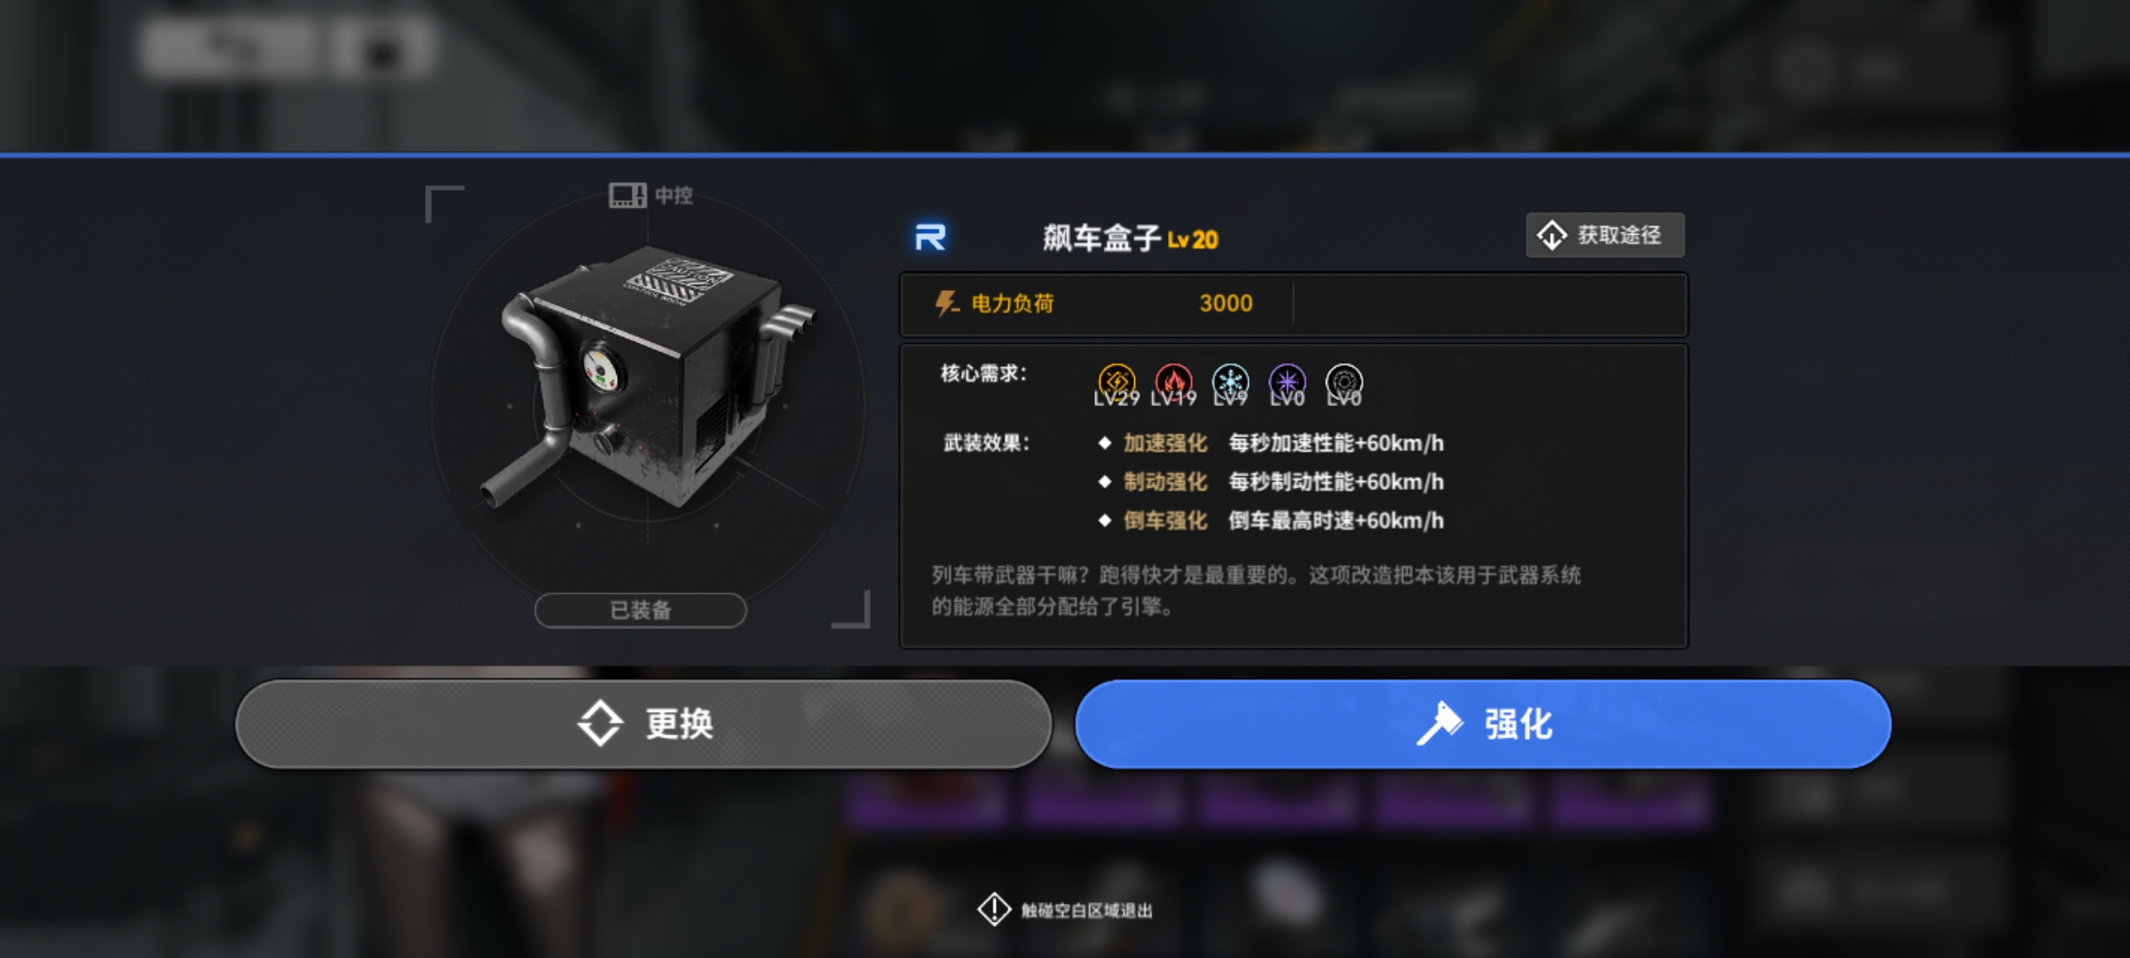Select the 制动强化 effect entry
The height and width of the screenshot is (958, 2130).
tap(1271, 482)
